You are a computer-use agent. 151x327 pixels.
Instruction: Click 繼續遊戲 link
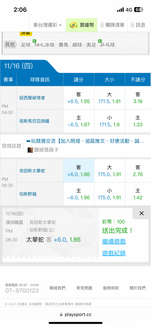(114, 242)
